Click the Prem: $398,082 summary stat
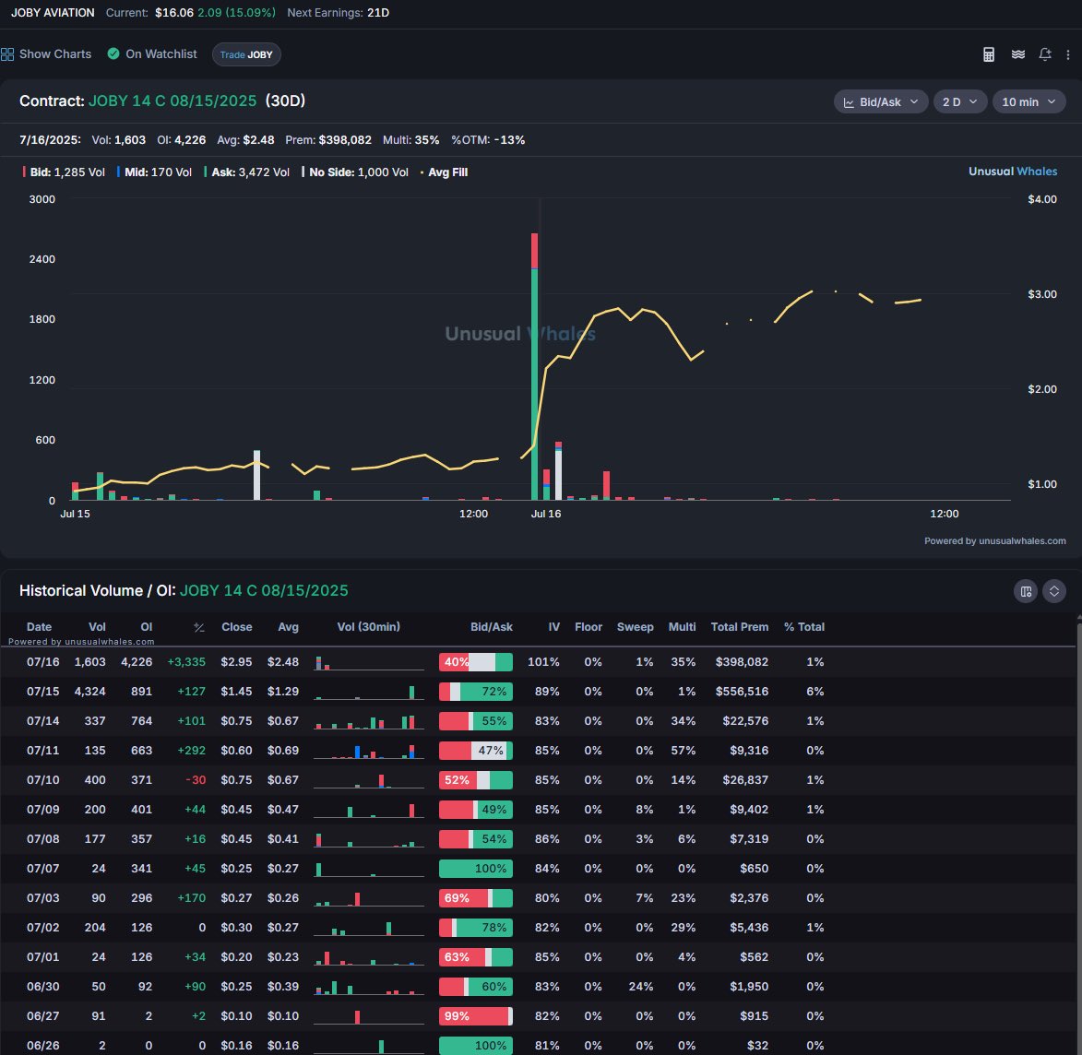Viewport: 1082px width, 1055px height. 328,140
